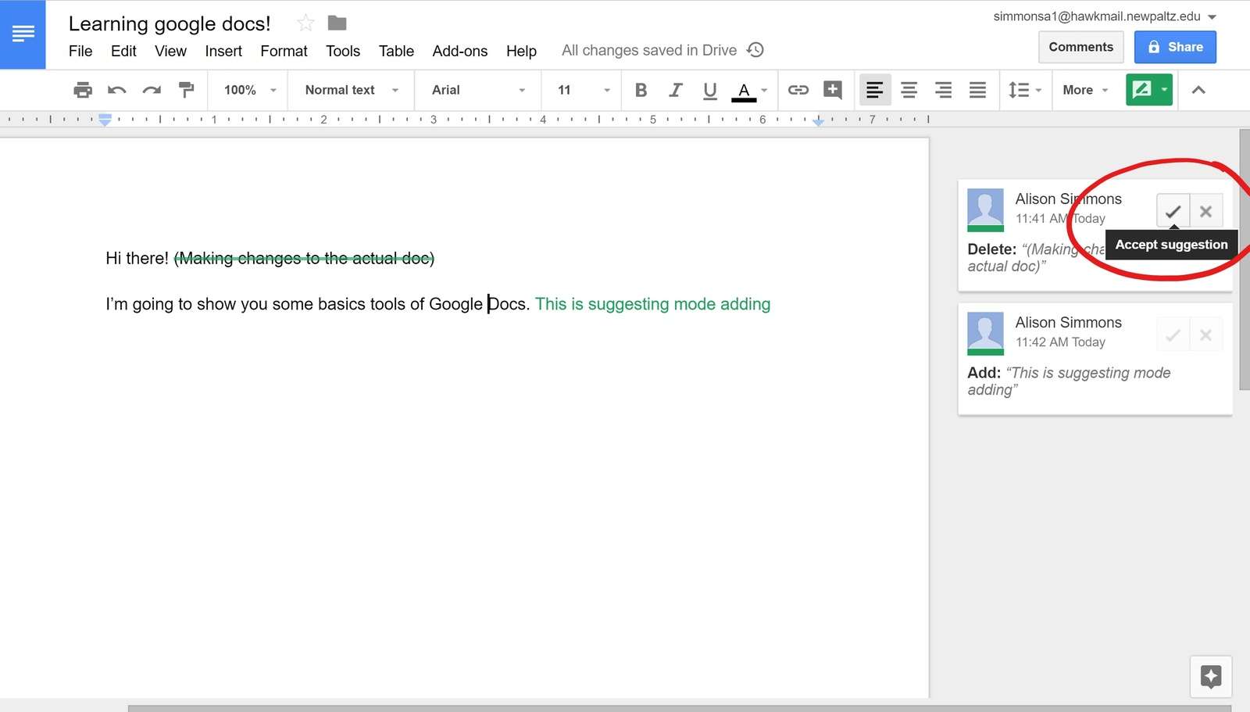Click the redo arrow icon
Image resolution: width=1250 pixels, height=712 pixels.
[x=152, y=90]
